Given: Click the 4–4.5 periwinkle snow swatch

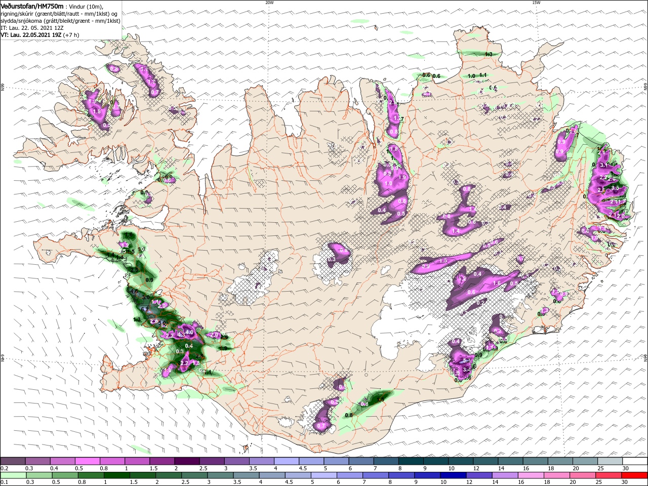Looking at the screenshot, I should pyautogui.click(x=286, y=461).
